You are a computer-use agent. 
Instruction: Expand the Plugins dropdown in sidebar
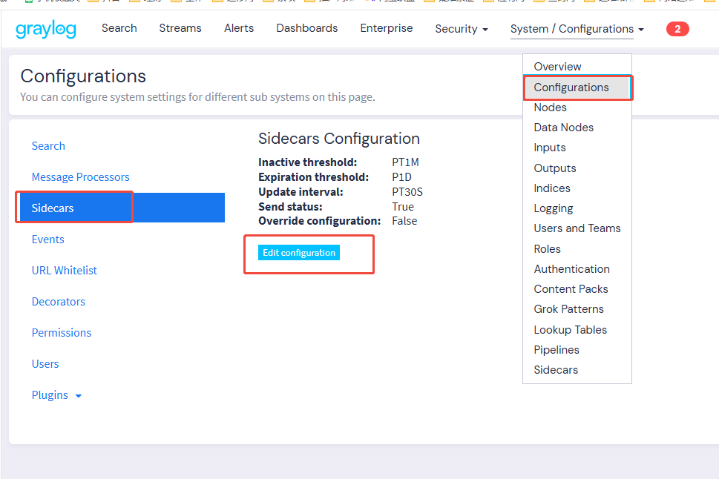(56, 395)
